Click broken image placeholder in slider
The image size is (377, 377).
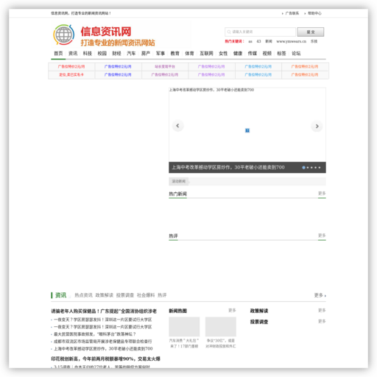pyautogui.click(x=247, y=130)
